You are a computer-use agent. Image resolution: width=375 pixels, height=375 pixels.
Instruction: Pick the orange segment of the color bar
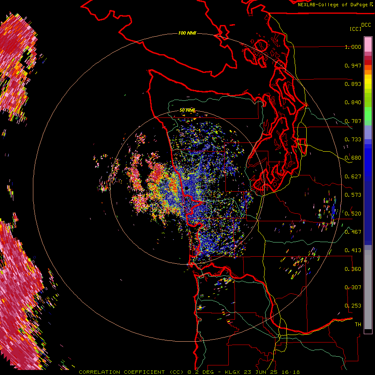coord(368,72)
